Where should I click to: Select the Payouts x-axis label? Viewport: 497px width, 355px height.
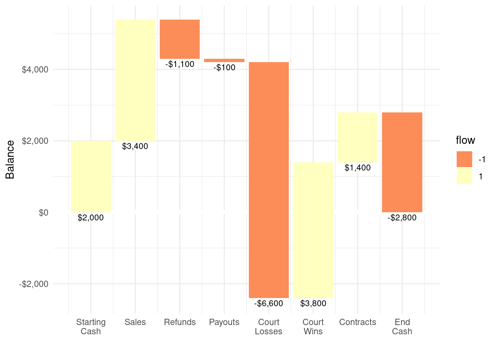point(224,322)
